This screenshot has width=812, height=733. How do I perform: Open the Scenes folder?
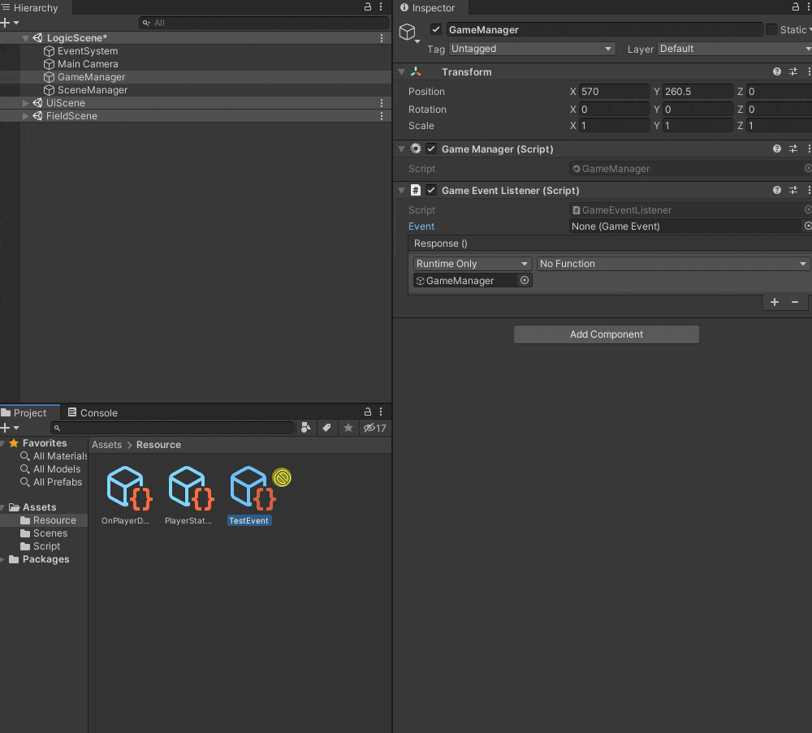point(50,533)
